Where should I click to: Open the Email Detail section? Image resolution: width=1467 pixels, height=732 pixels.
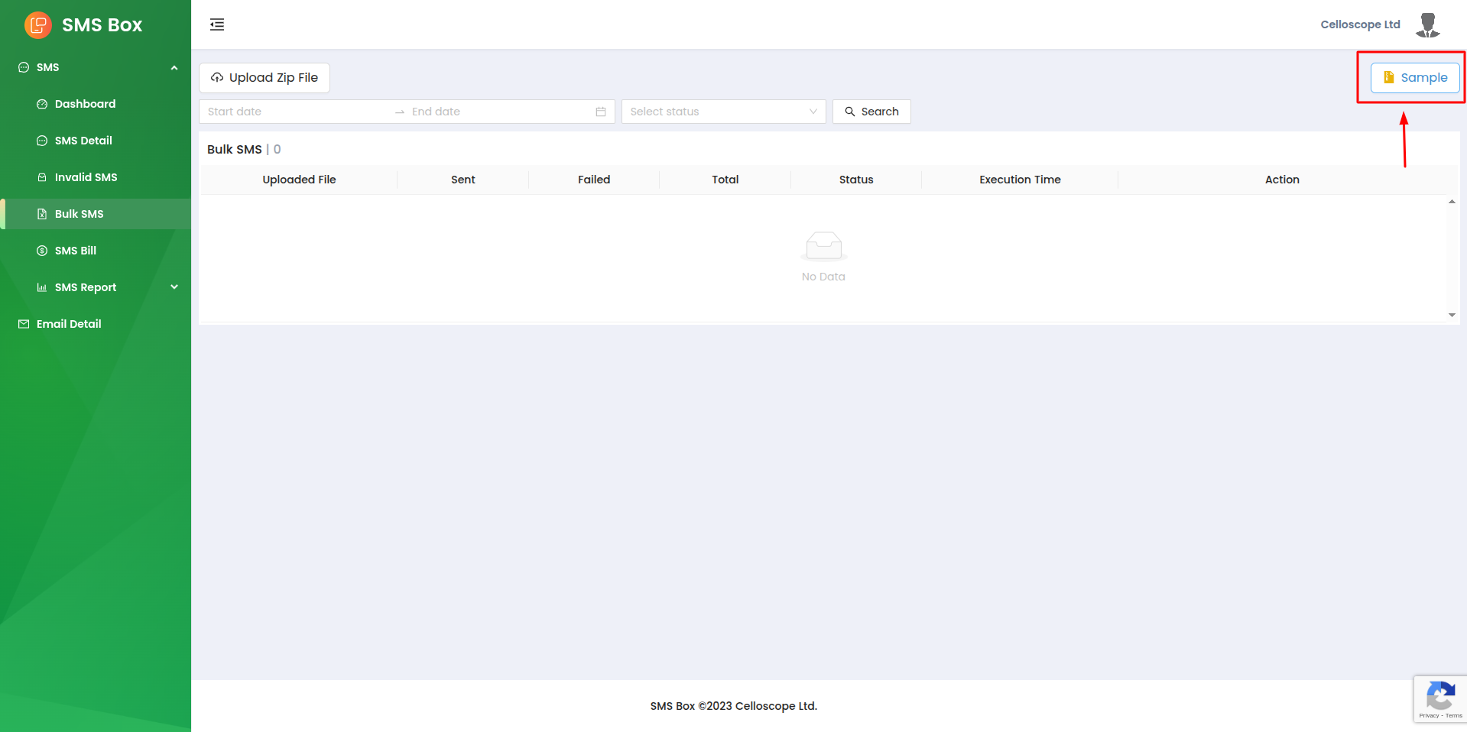pyautogui.click(x=69, y=324)
